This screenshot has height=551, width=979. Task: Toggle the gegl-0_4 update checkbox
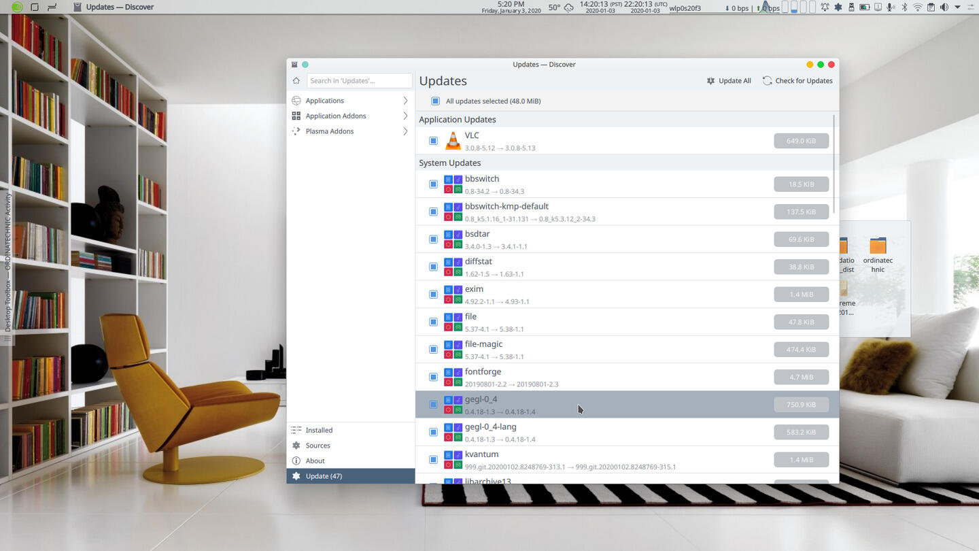[x=433, y=405]
